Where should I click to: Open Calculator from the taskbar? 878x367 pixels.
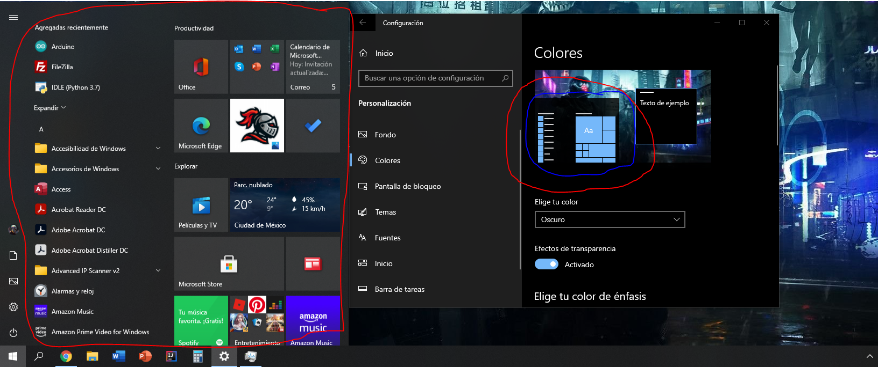[198, 356]
